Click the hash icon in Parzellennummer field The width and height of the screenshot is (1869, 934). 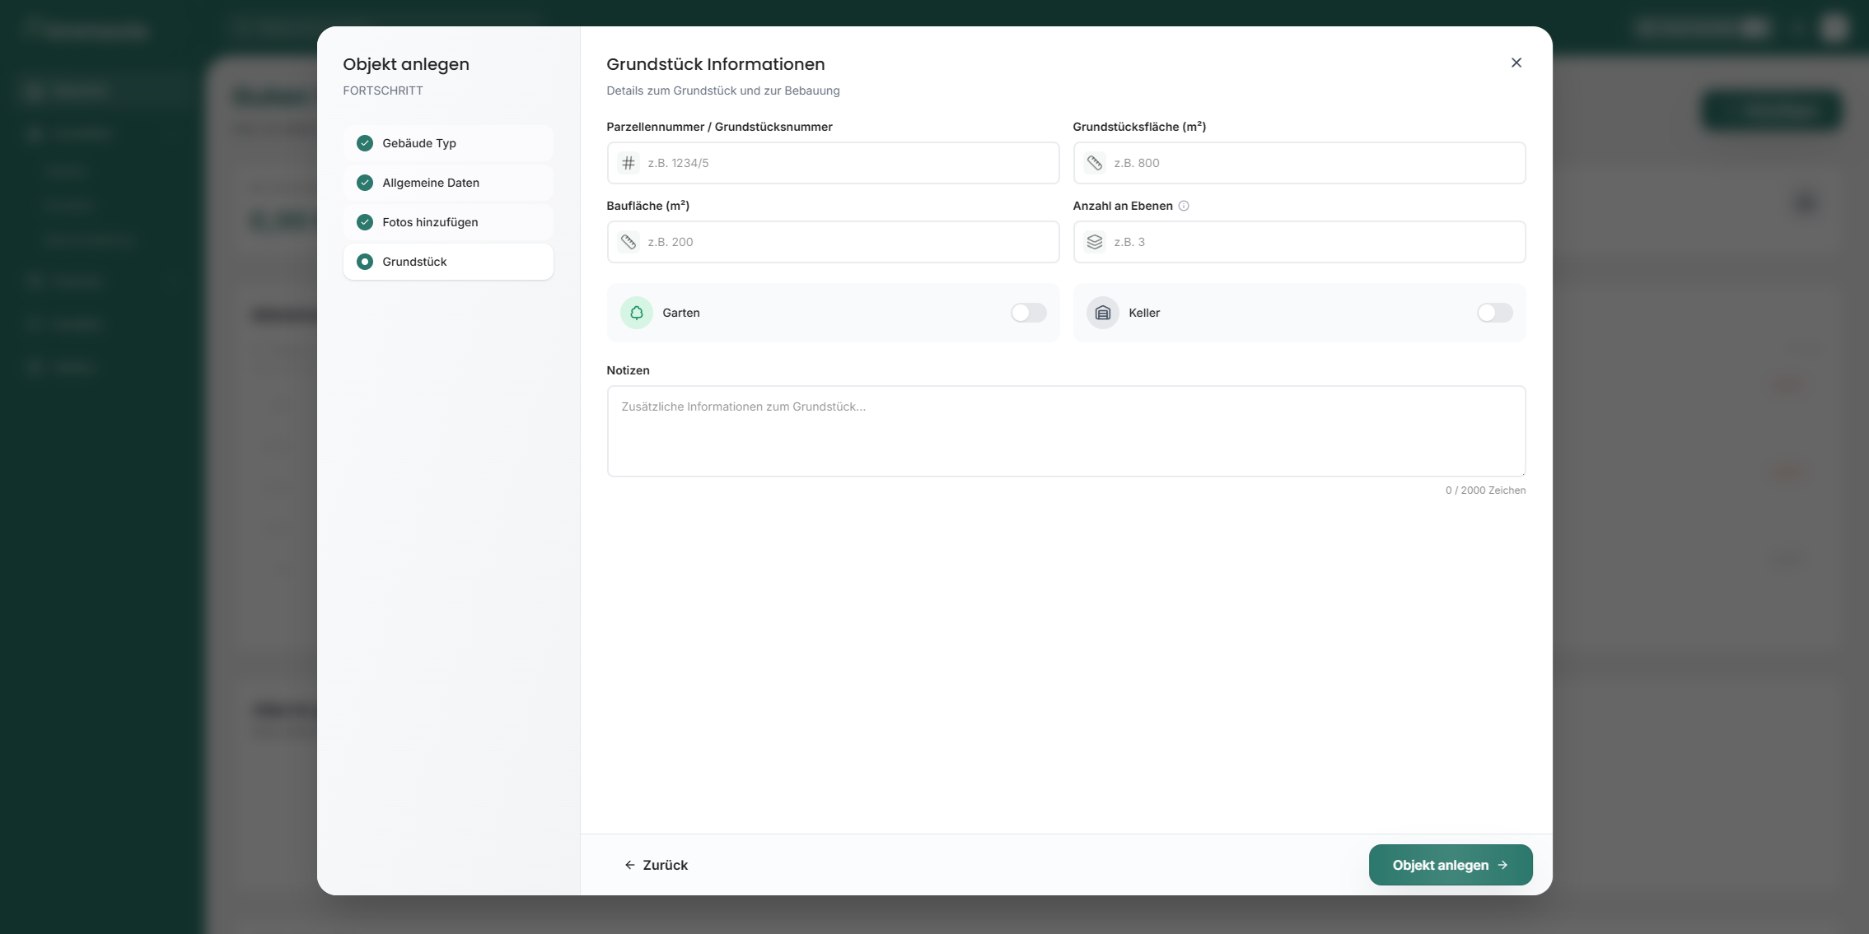pyautogui.click(x=628, y=163)
